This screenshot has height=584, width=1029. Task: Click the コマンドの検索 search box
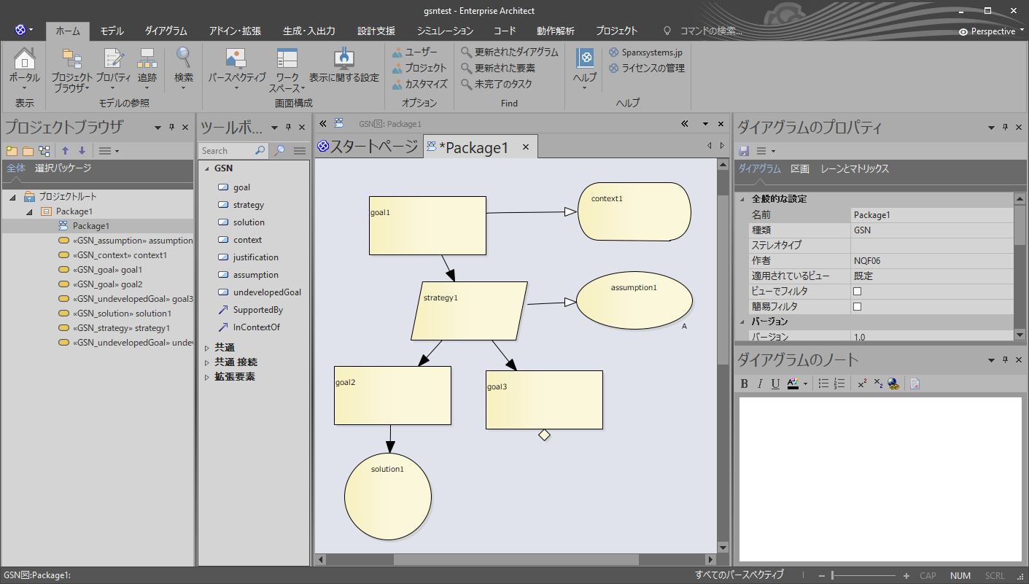point(711,31)
